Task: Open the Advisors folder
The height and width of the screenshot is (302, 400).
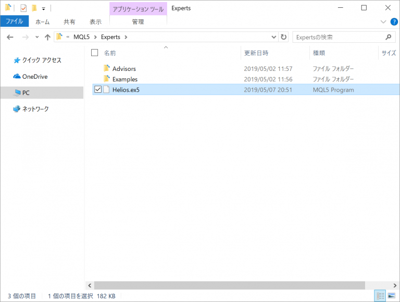Action: click(124, 69)
